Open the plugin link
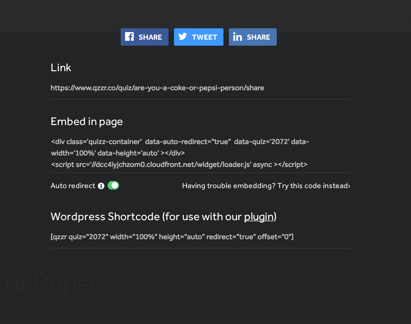Screen dimensions: 411x324 click(x=259, y=217)
